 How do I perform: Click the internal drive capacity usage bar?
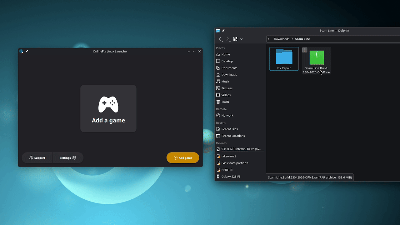(x=243, y=151)
